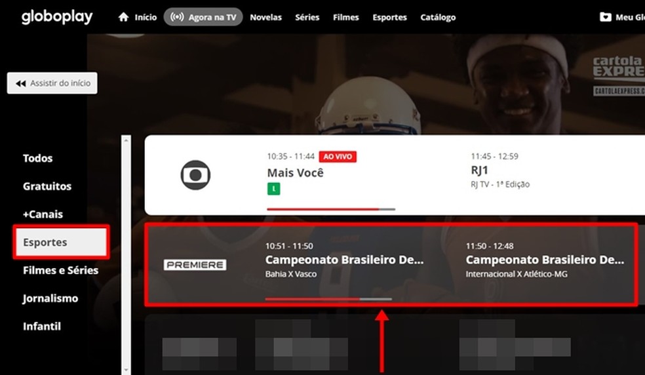
Task: Go to the Séries section
Action: (x=307, y=17)
